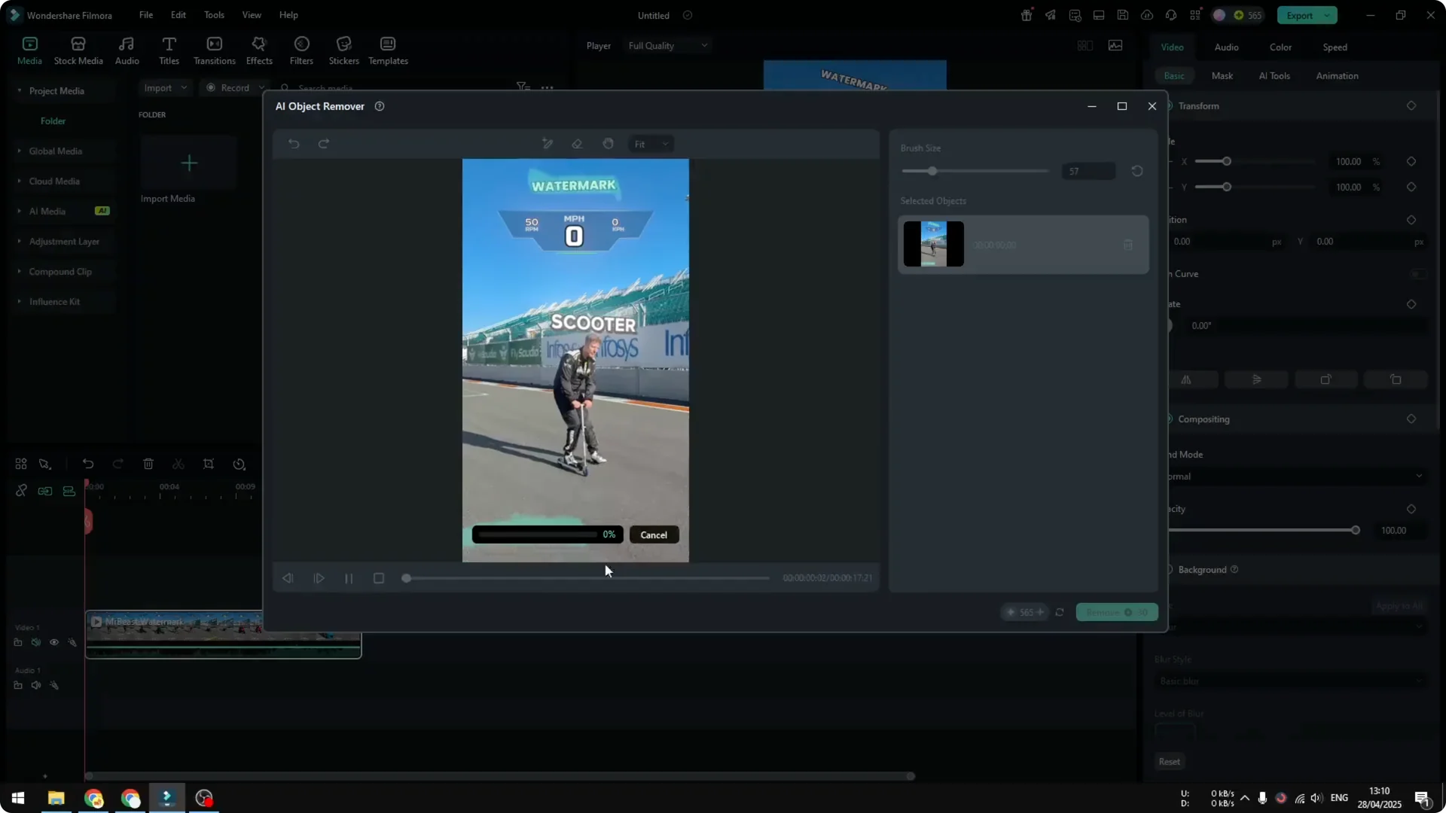The image size is (1446, 813).
Task: Select the Split scissors tool in timeline toolbar
Action: tap(178, 464)
